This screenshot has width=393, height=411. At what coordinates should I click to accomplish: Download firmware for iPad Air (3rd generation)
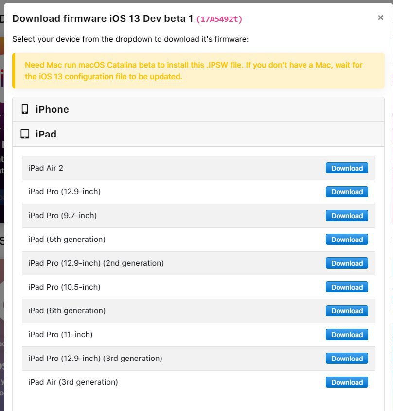pyautogui.click(x=347, y=382)
